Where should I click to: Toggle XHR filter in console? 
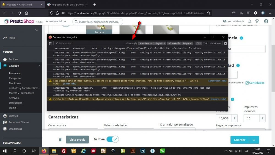tap(205, 43)
